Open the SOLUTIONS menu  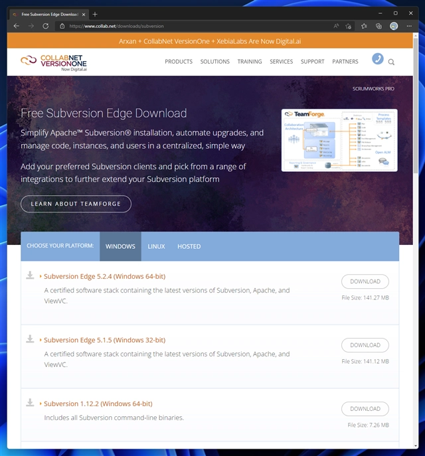click(214, 62)
